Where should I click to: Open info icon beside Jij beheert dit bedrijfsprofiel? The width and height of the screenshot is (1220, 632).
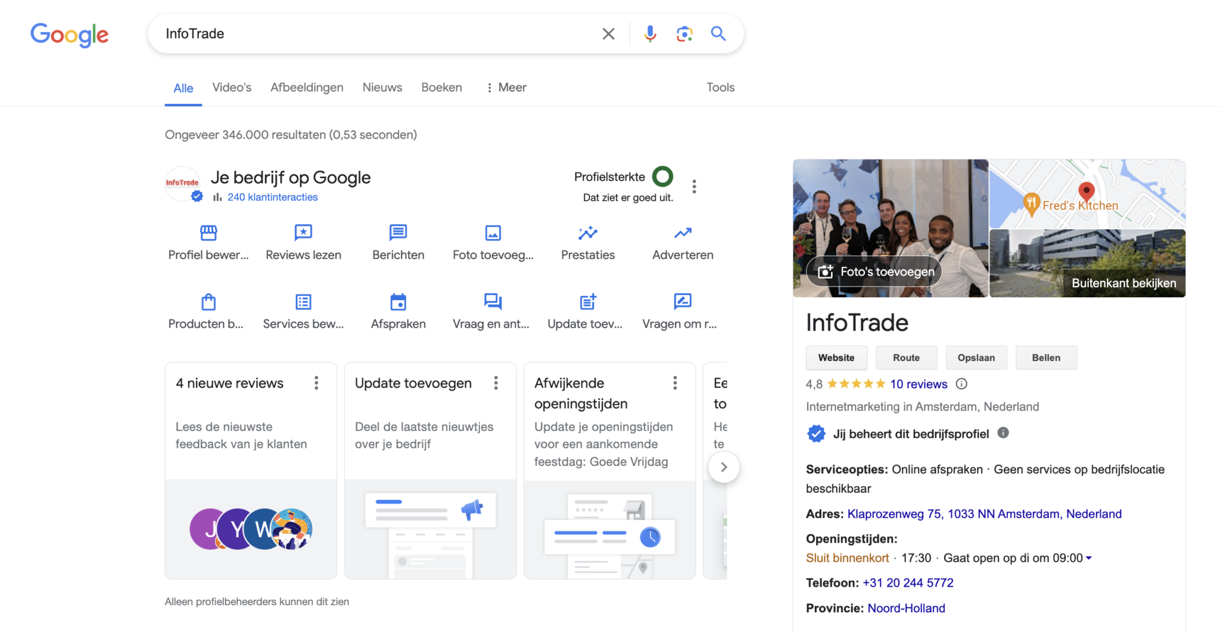pyautogui.click(x=1003, y=433)
